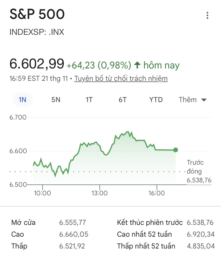Viewport: 221px width, 260px height.
Task: Click the Cao nhất 52 tuần value
Action: coord(201,234)
